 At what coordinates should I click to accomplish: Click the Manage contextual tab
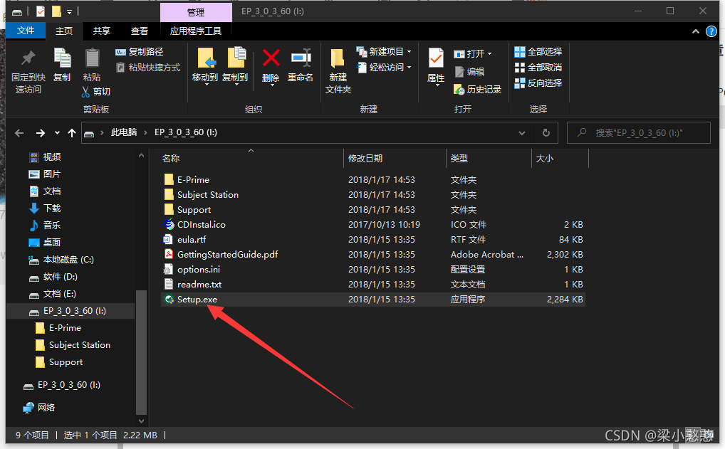tap(196, 13)
